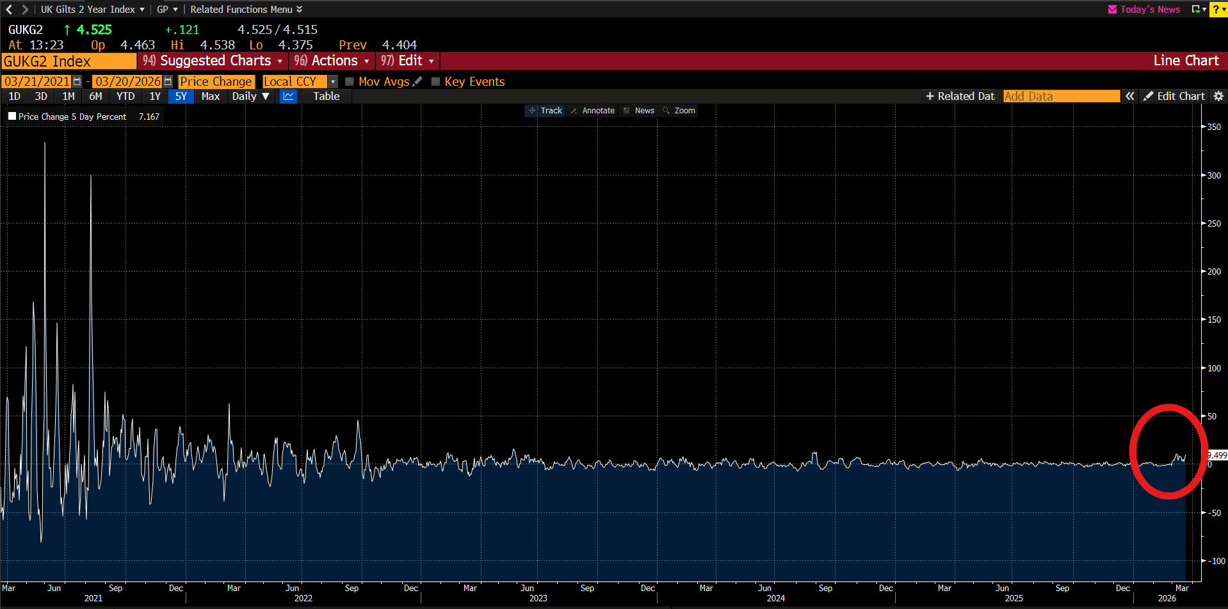The height and width of the screenshot is (609, 1228).
Task: Enable the Key Events checkbox
Action: click(x=435, y=81)
